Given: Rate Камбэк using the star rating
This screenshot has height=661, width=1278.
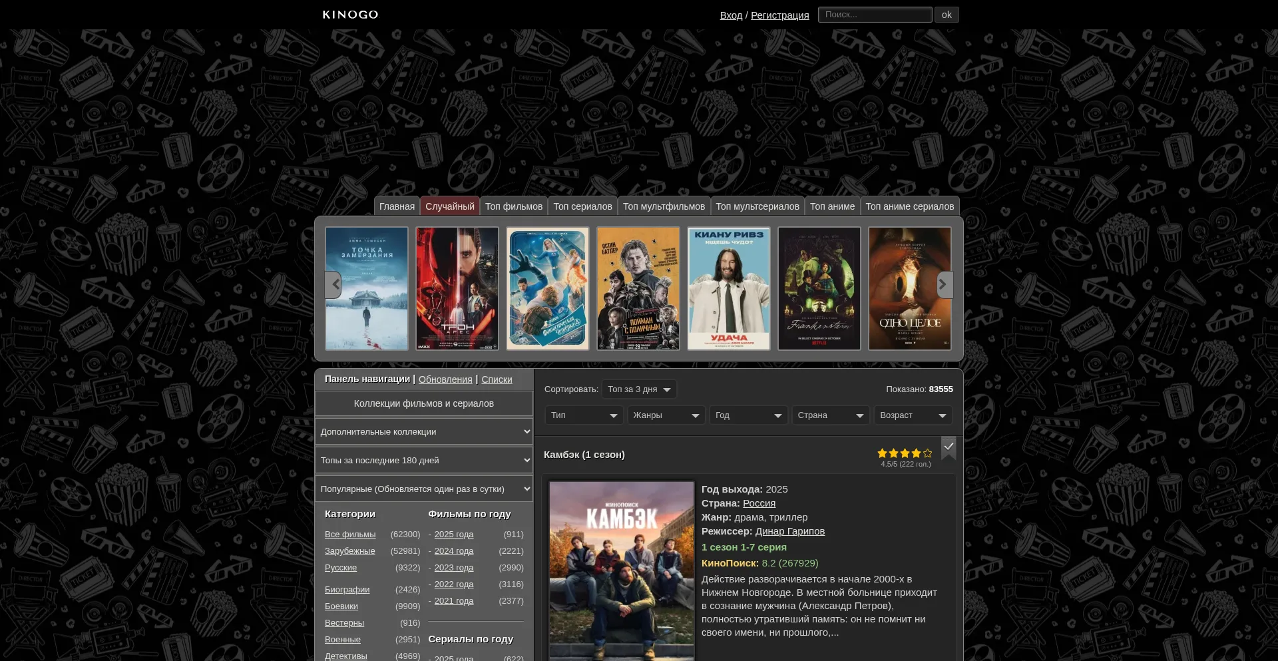Looking at the screenshot, I should (905, 453).
